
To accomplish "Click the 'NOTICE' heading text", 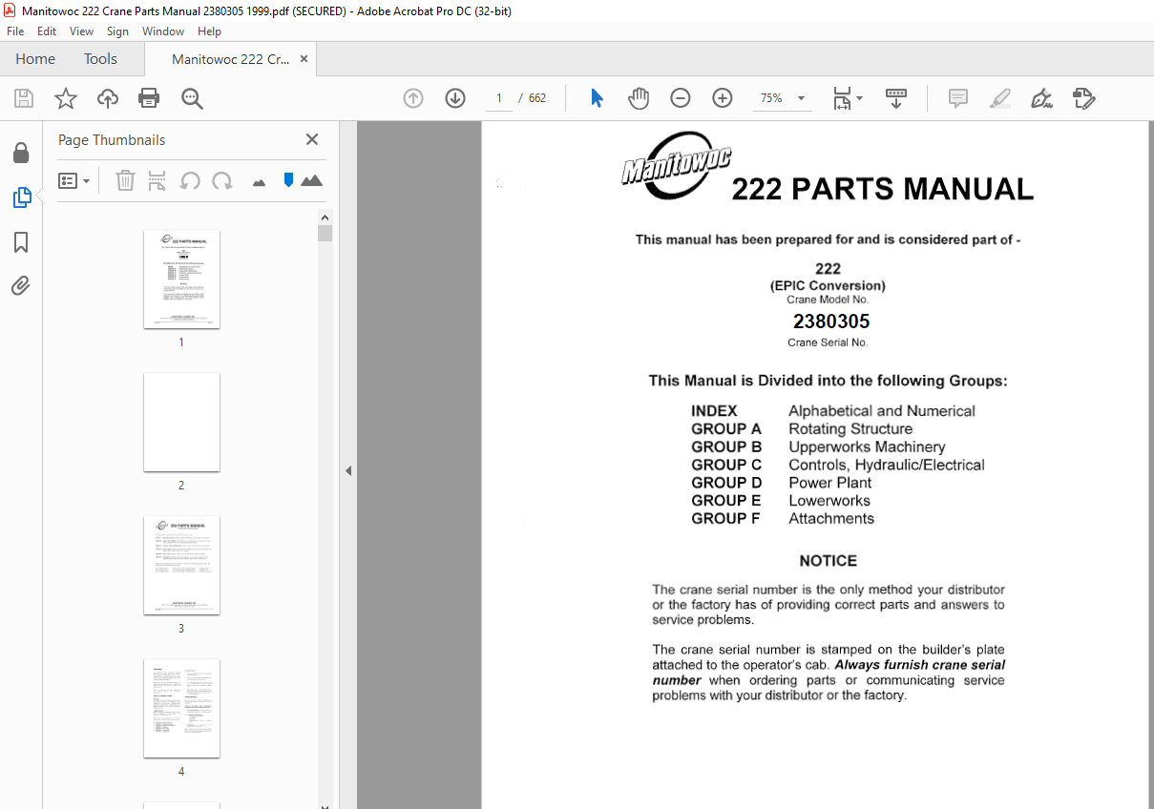I will [829, 561].
